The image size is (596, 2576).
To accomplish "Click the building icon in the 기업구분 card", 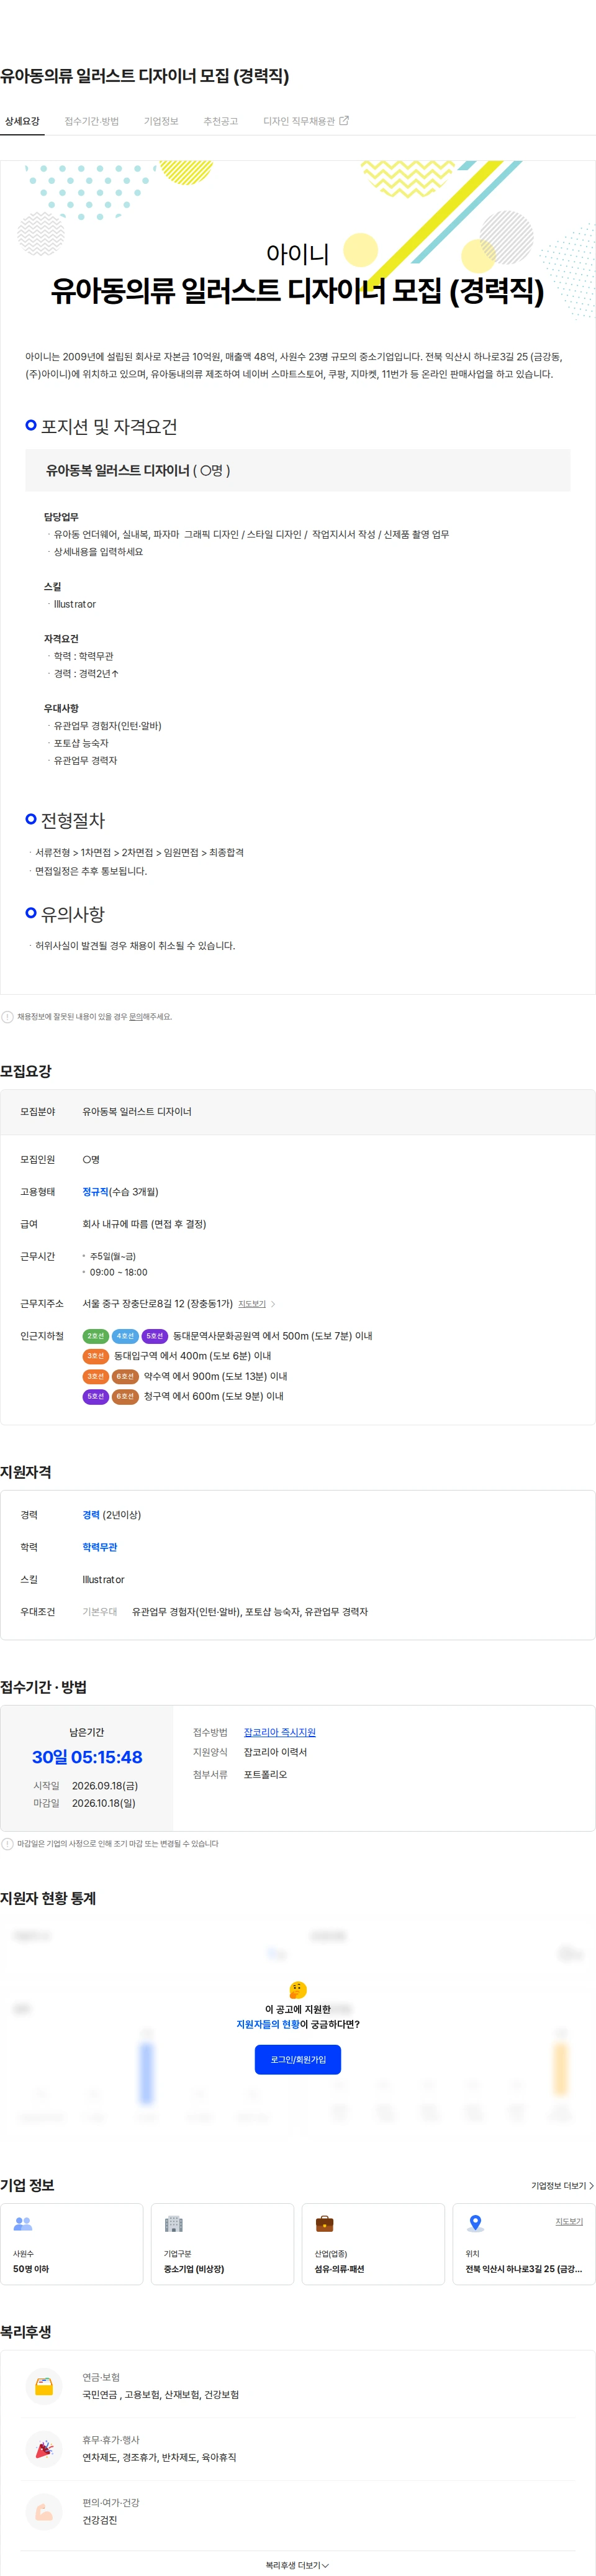I will pos(174,2223).
